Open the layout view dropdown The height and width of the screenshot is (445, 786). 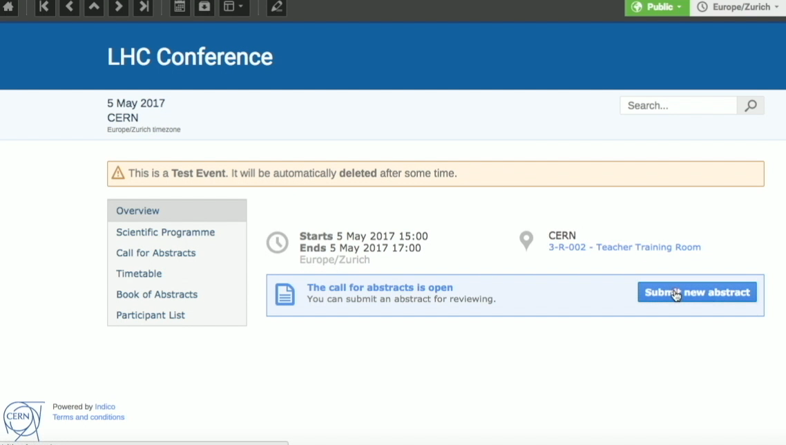(233, 7)
